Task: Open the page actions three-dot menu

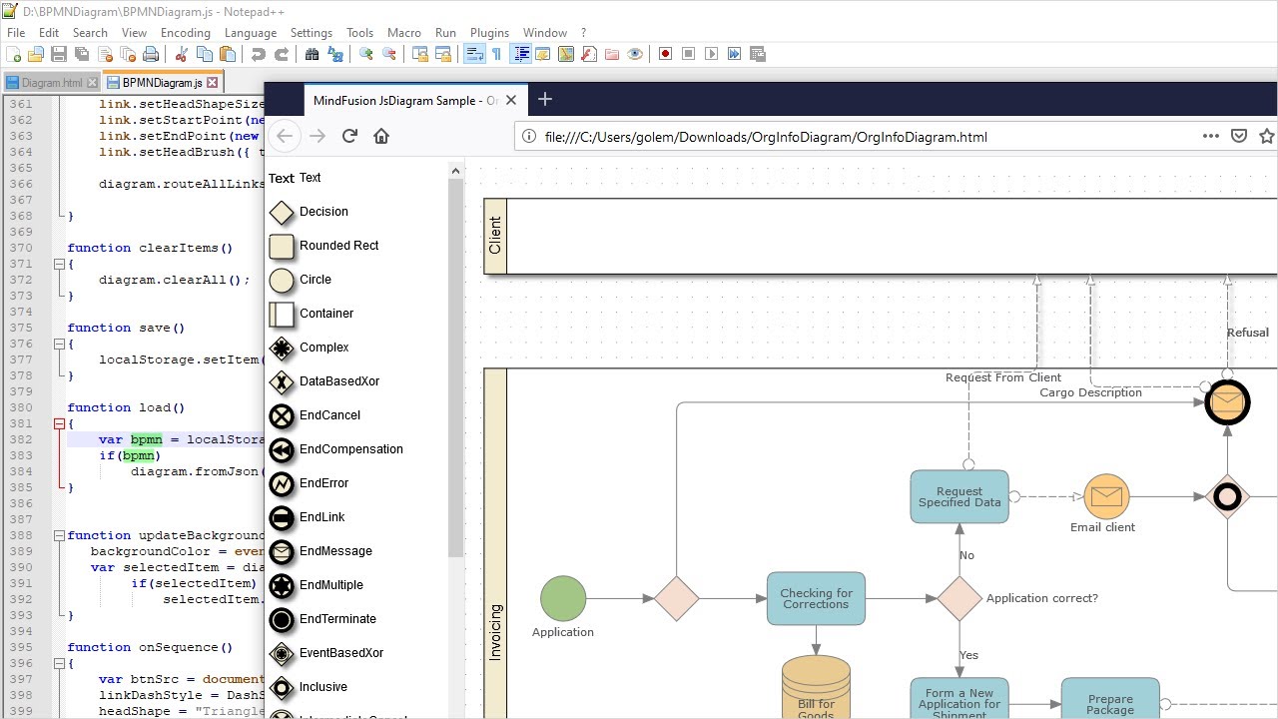Action: tap(1211, 136)
